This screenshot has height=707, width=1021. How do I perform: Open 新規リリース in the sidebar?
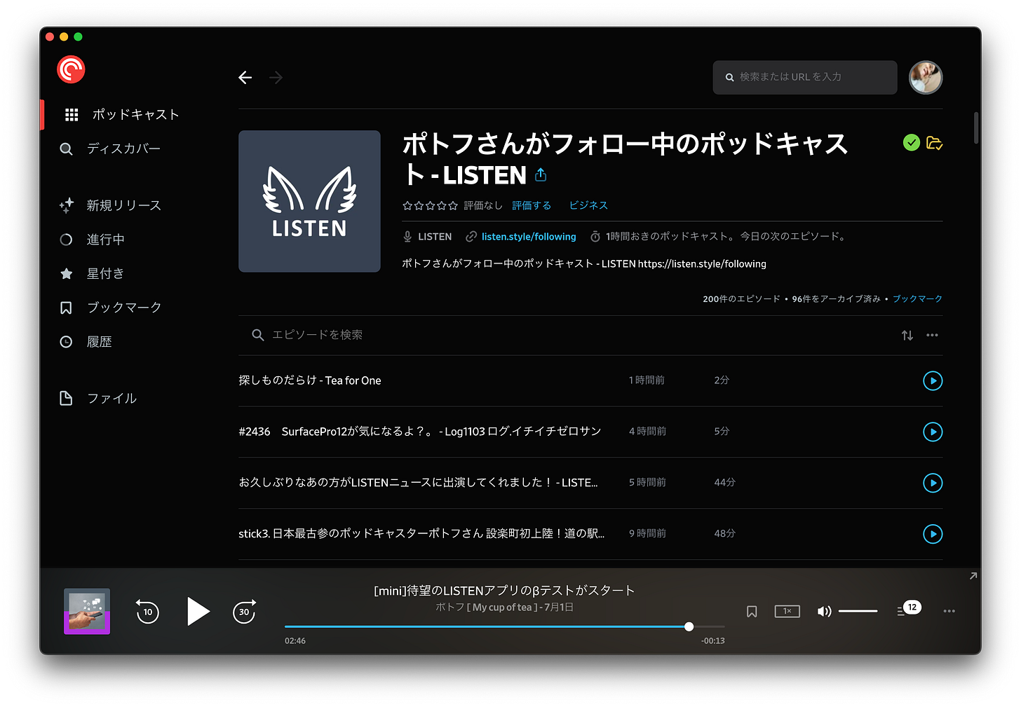click(110, 205)
